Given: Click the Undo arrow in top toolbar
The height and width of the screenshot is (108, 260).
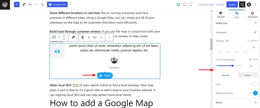Looking at the screenshot, I should coord(30,5).
